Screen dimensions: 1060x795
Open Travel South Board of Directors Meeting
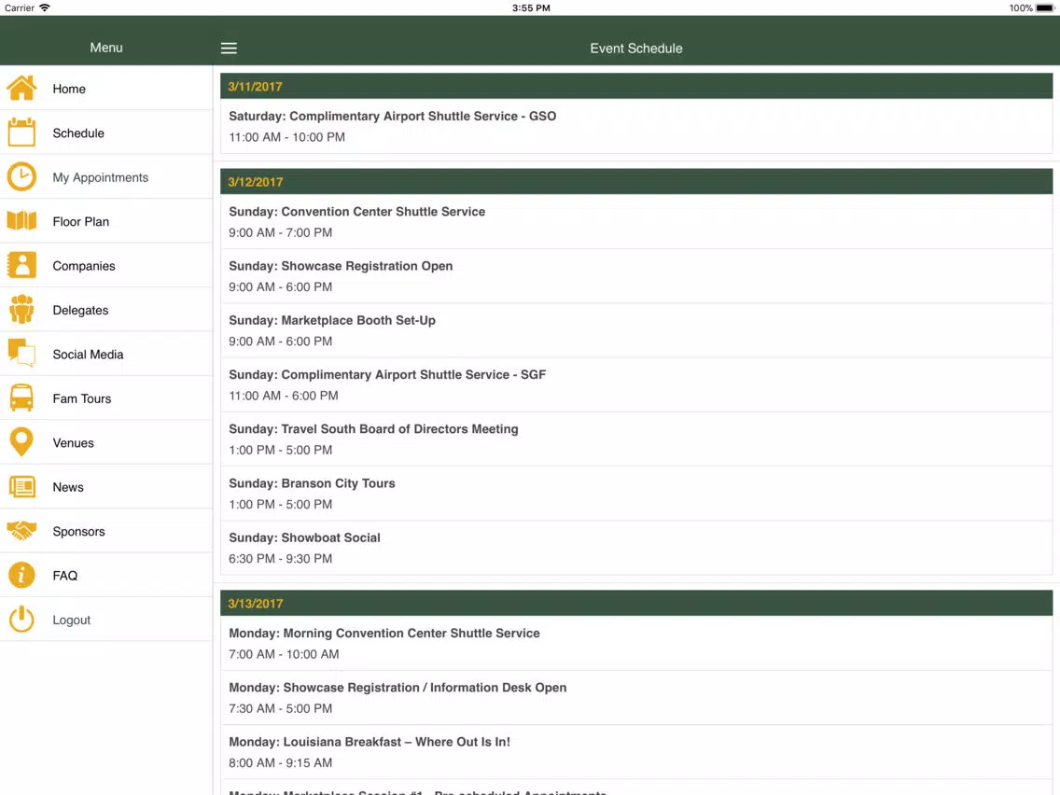tap(636, 439)
